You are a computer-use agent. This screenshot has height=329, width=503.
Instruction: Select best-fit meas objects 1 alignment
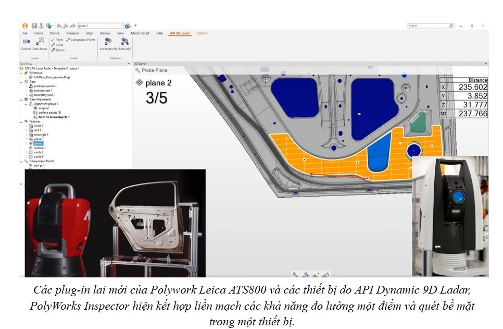(54, 117)
